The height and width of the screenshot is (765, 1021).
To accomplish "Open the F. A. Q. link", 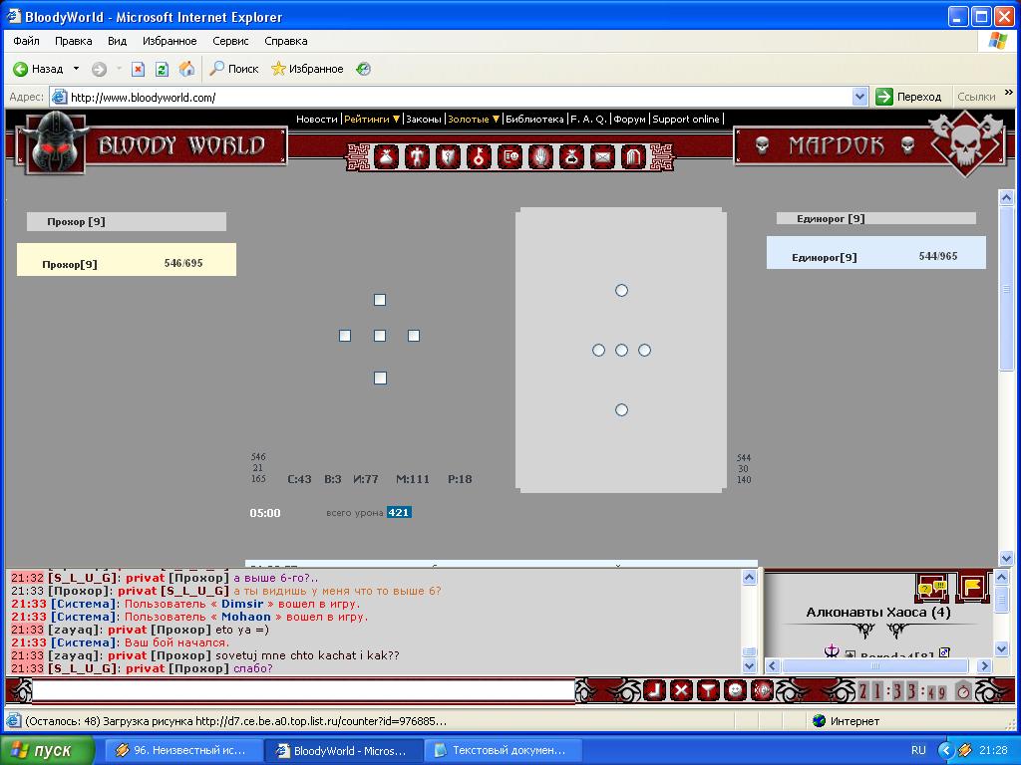I will (588, 120).
